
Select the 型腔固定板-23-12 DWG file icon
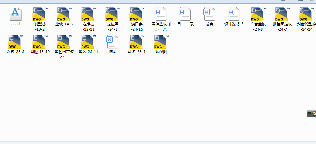pos(64,42)
